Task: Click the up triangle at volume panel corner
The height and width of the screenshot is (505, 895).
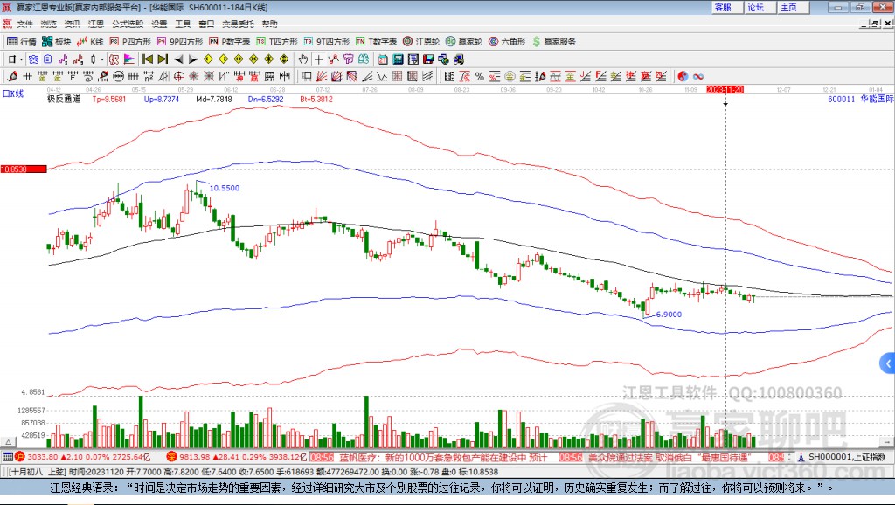Action: pos(8,442)
